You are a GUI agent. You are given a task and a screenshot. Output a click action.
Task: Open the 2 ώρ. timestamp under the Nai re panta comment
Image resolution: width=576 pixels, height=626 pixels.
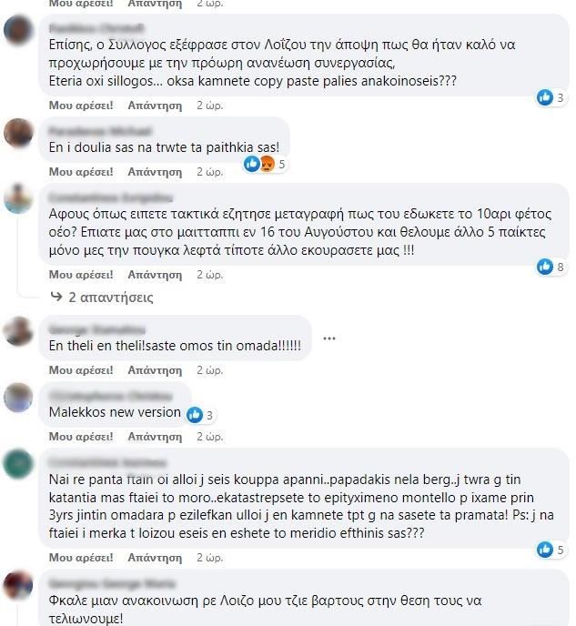pos(209,558)
